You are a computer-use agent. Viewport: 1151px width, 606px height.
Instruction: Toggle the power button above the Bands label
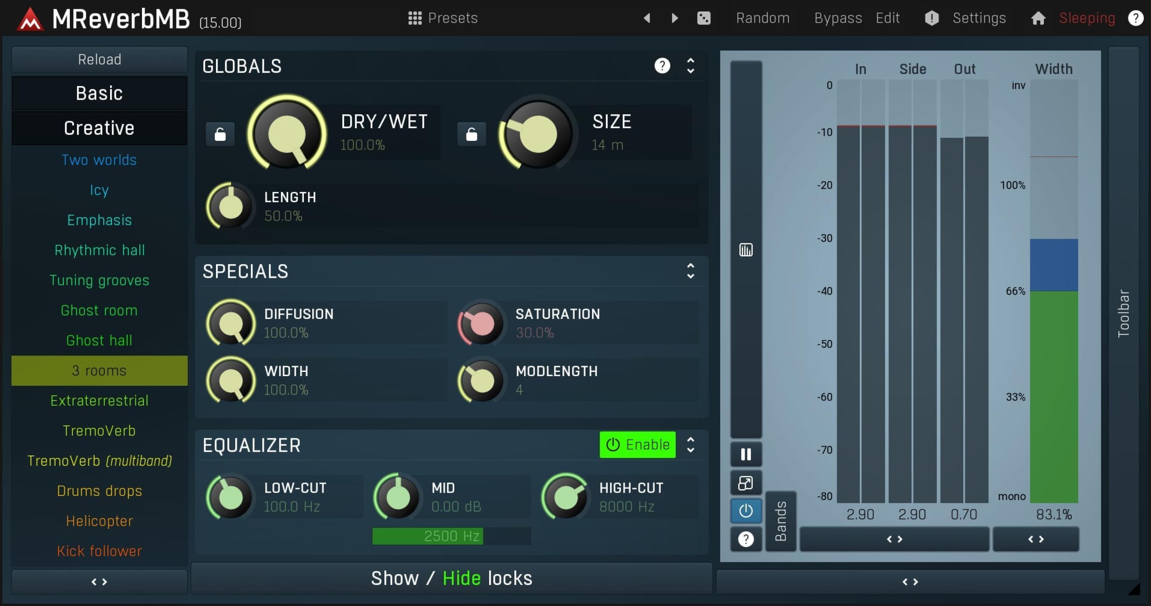point(745,510)
